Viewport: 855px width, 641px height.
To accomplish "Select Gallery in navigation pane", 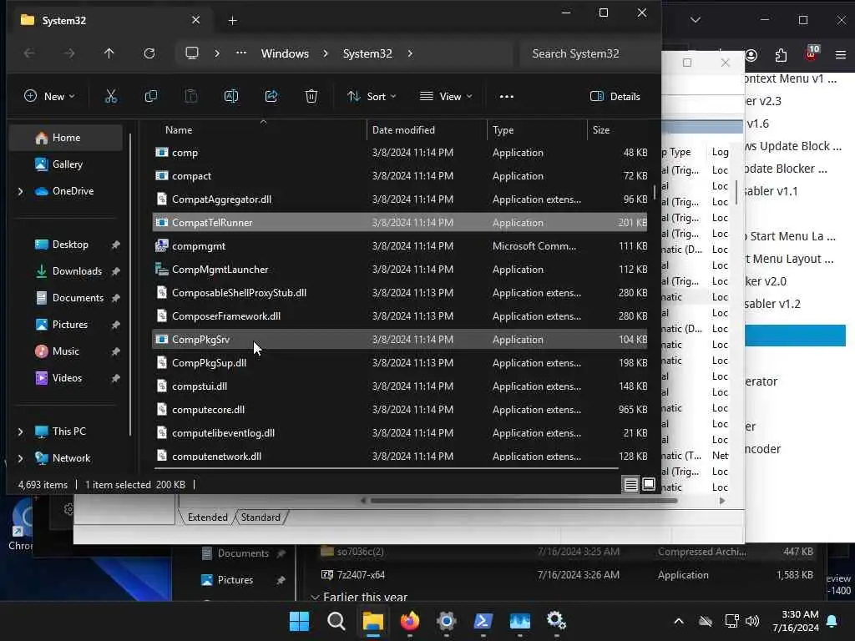I will pyautogui.click(x=66, y=164).
